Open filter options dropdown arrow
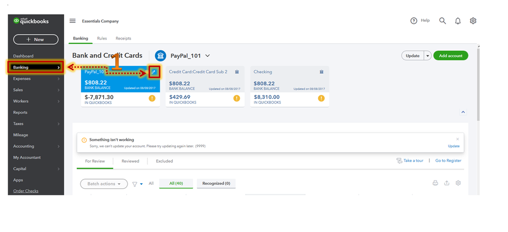 coord(141,184)
